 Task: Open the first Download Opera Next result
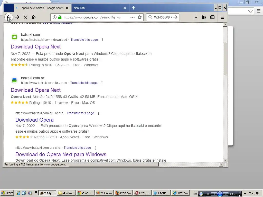tap(36, 47)
